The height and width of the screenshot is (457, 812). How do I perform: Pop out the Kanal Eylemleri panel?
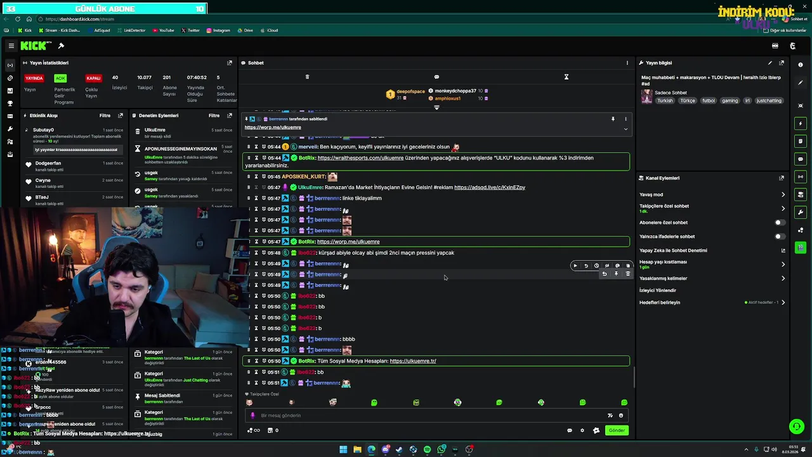click(782, 178)
